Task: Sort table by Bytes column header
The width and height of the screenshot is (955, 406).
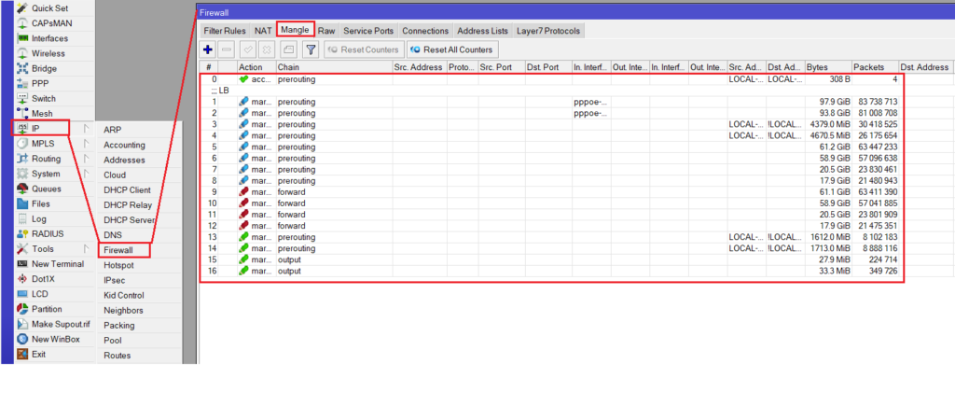Action: [x=828, y=67]
